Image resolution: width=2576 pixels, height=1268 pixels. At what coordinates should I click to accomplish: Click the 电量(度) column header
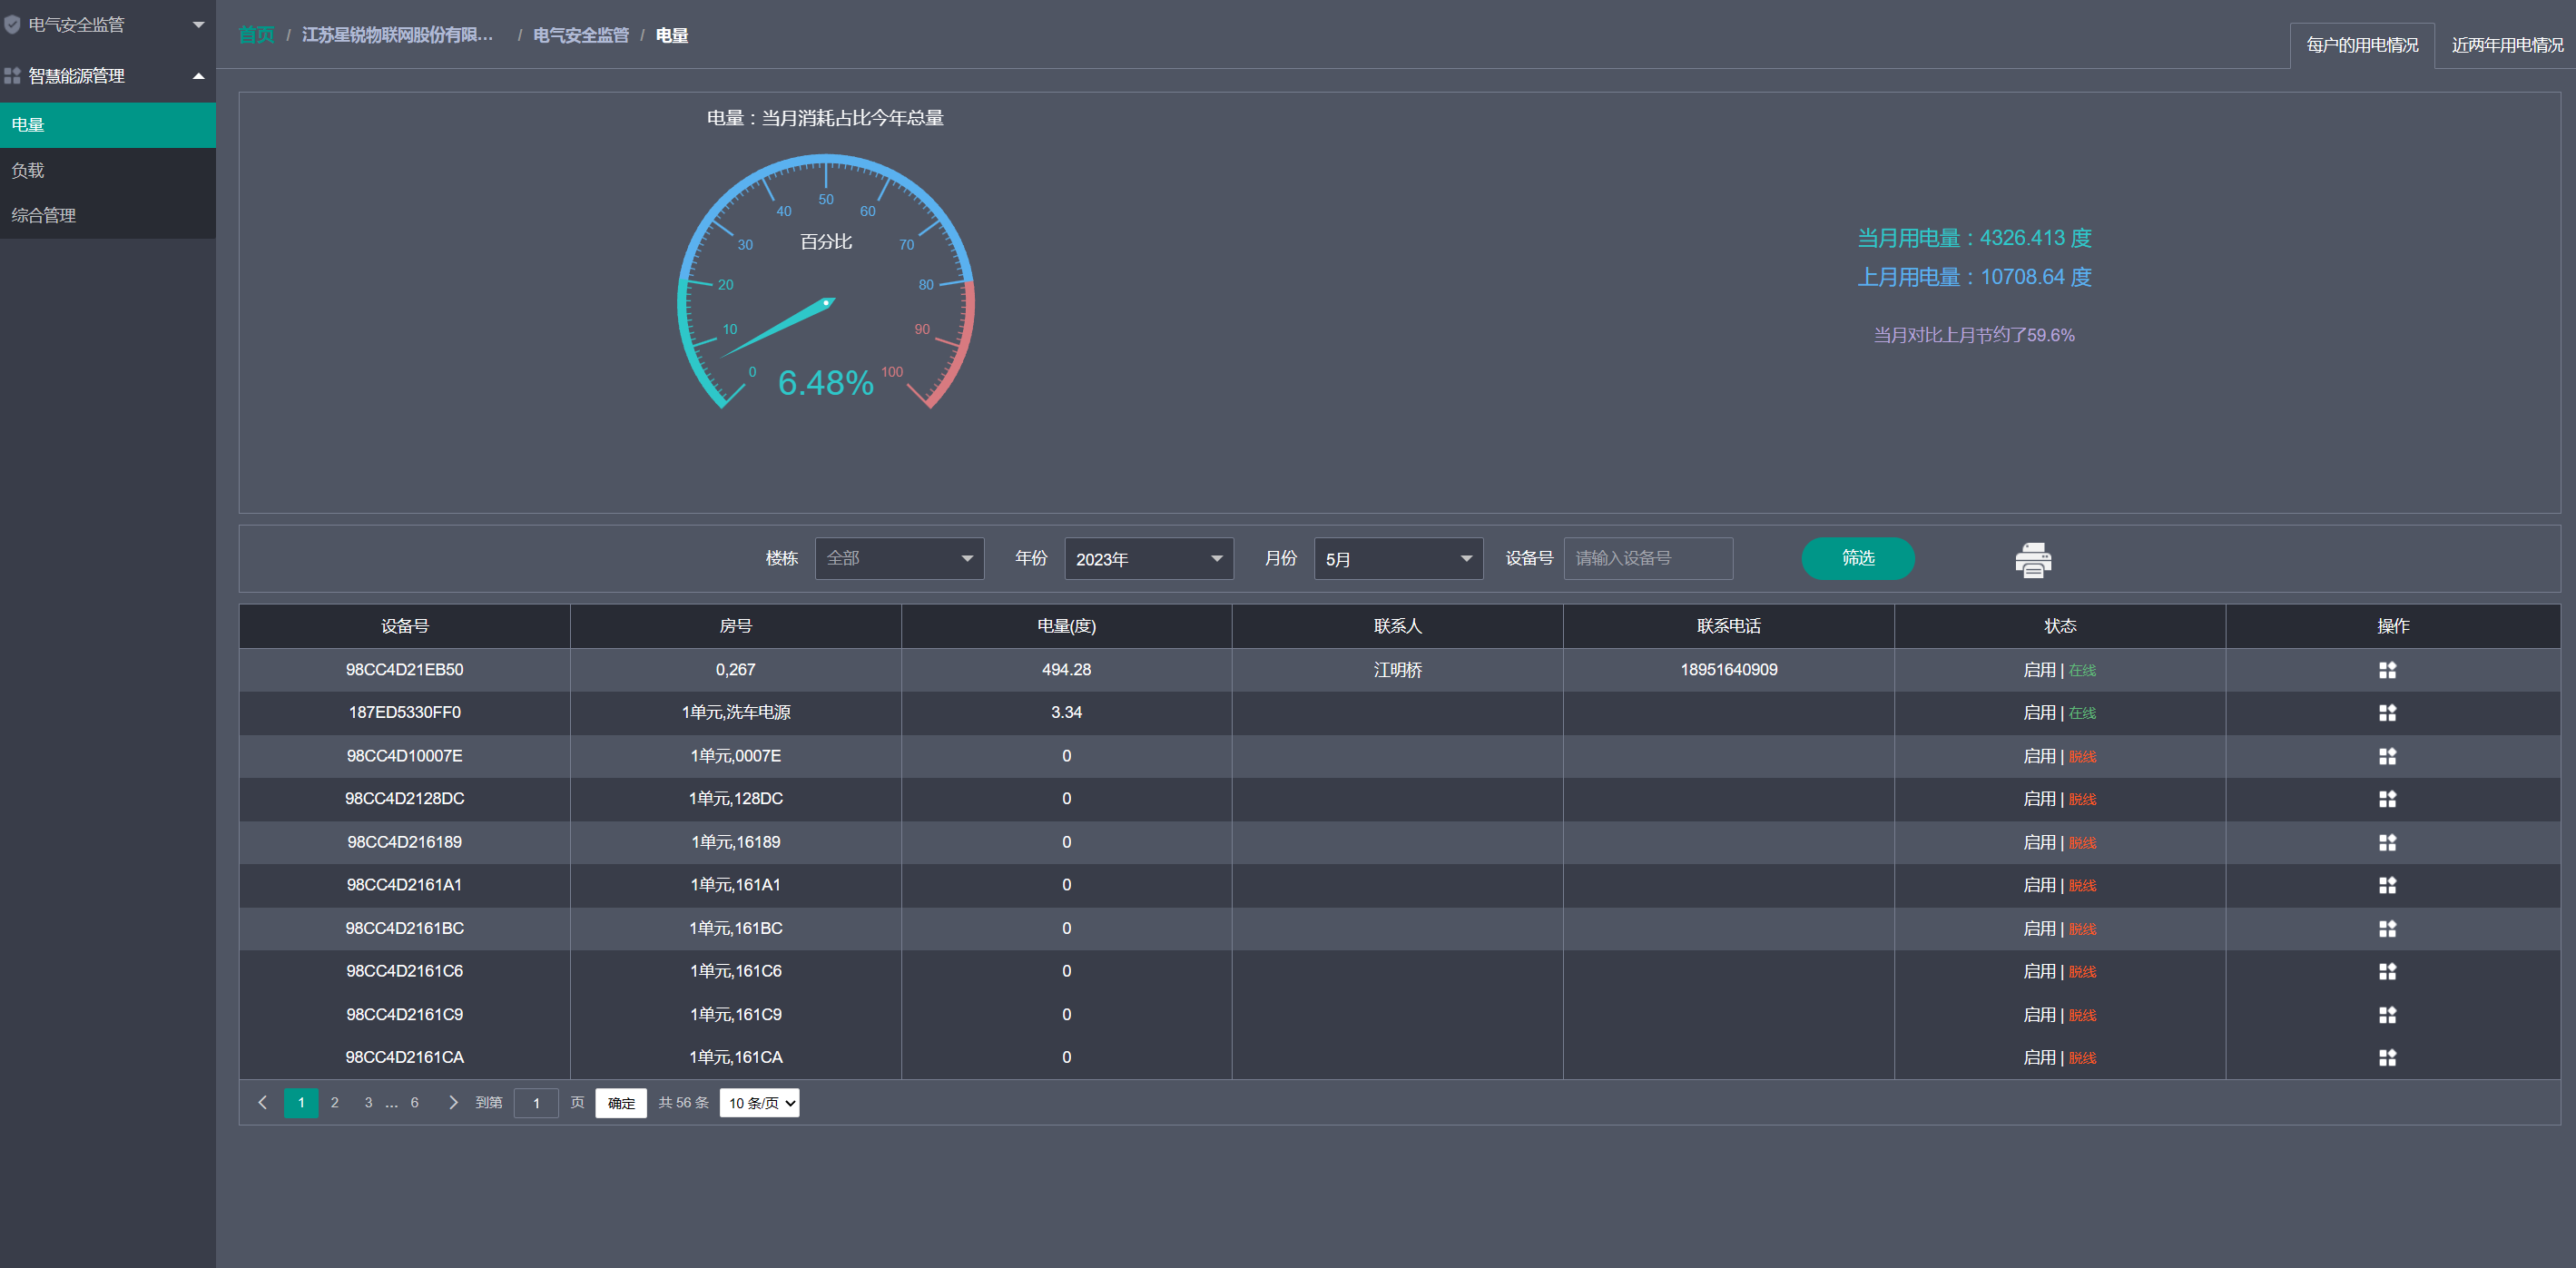(1066, 626)
